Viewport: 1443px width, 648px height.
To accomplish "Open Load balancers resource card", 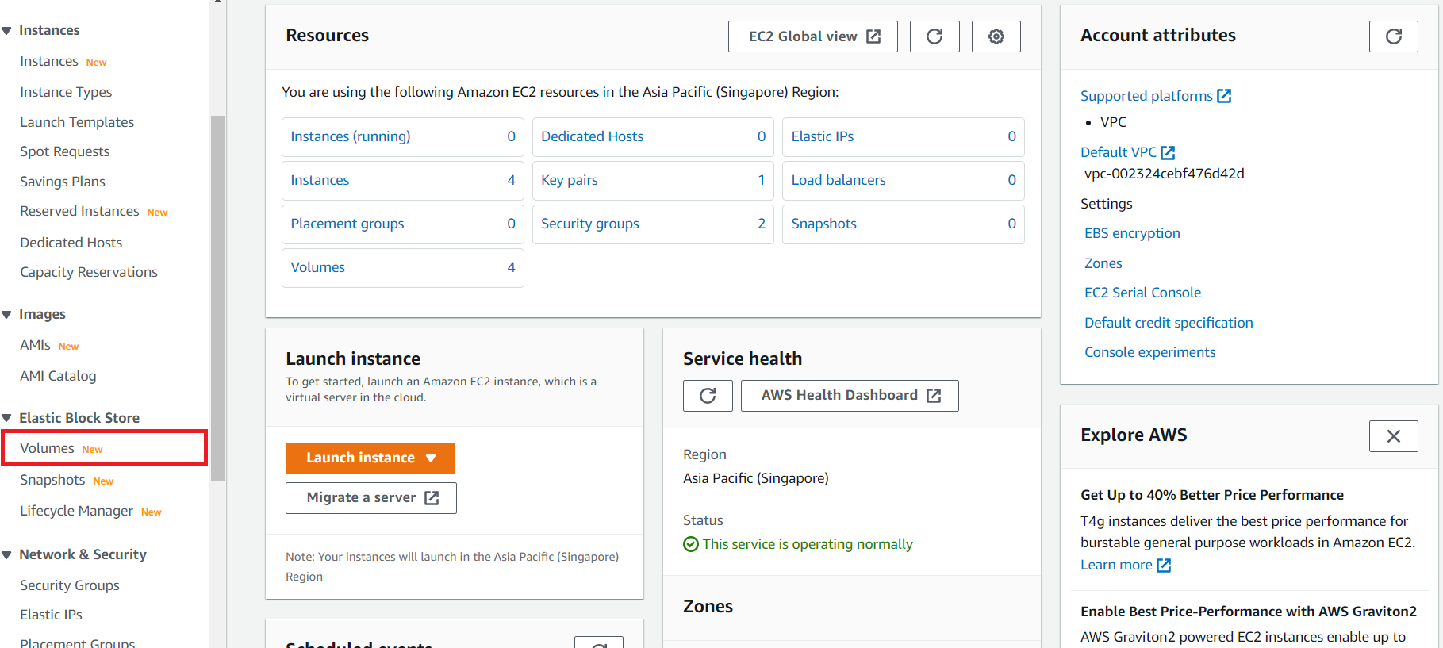I will [904, 181].
